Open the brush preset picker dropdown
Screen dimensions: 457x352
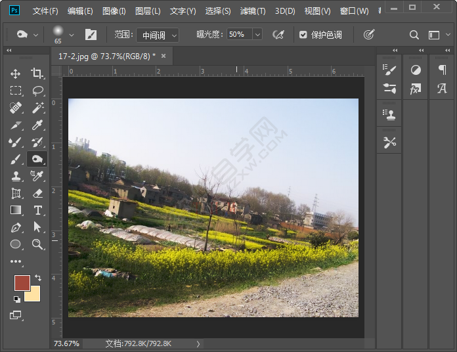tap(72, 35)
